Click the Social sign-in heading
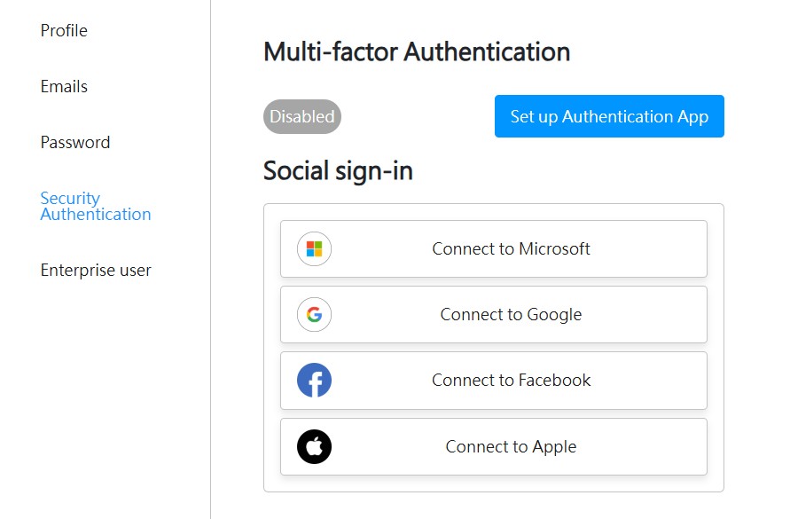The image size is (790, 519). [338, 170]
